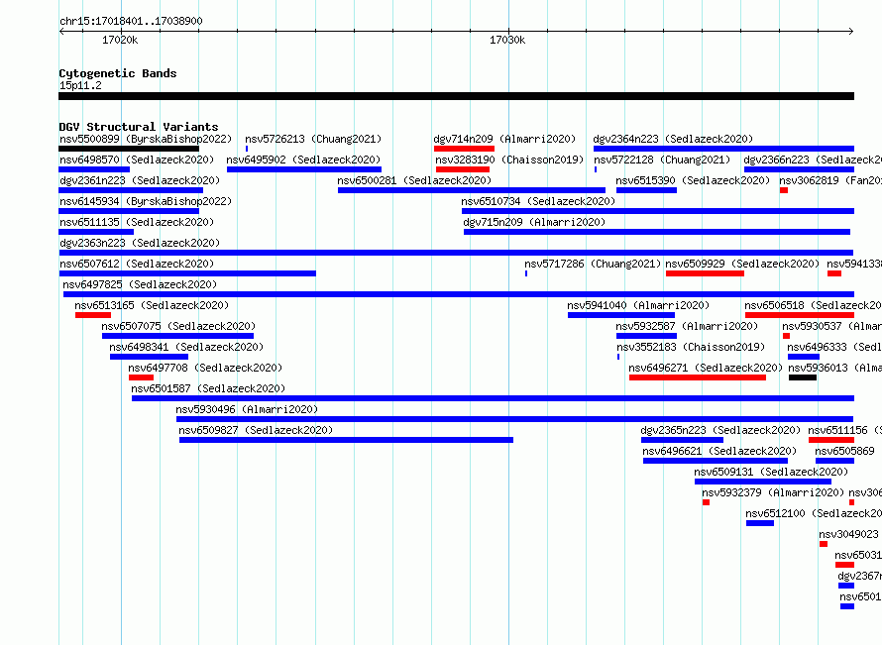Open variant nsv3552183 (Chaisson2019)
This screenshot has height=645, width=882.
(x=691, y=347)
